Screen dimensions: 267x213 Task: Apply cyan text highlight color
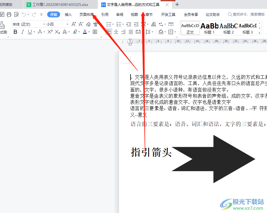click(x=75, y=32)
